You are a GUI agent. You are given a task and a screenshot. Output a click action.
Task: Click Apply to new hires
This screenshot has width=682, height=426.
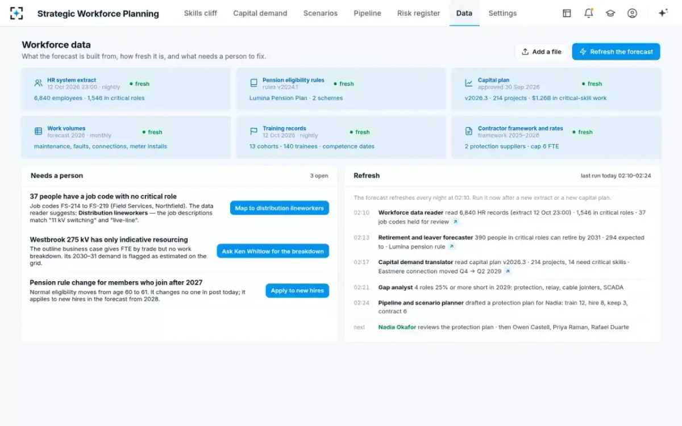pyautogui.click(x=297, y=290)
